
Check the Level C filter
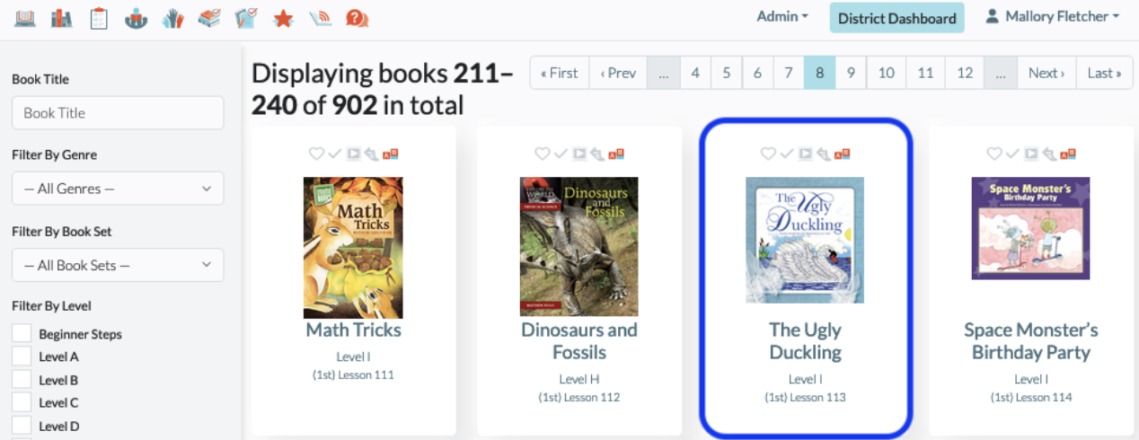point(22,402)
